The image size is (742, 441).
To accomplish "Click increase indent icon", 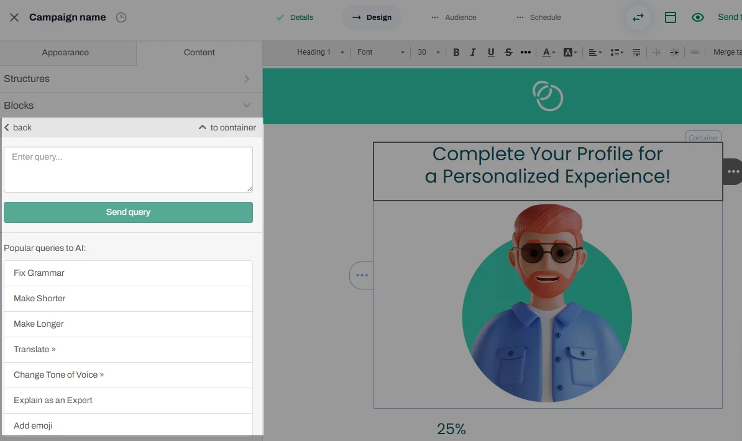I will [674, 53].
